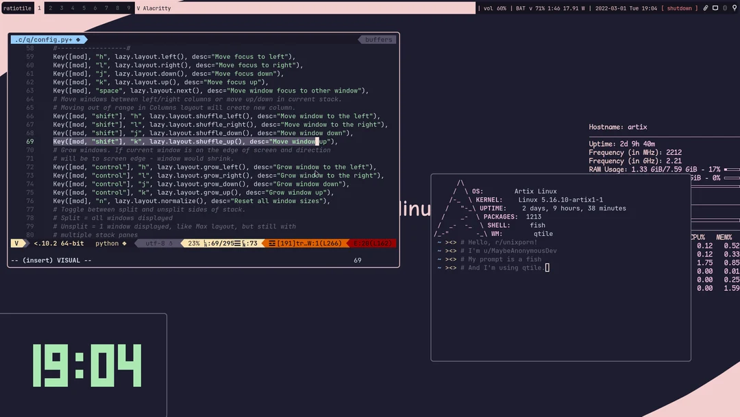Click the small circle indicator beside the tray clock
This screenshot has height=417, width=740.
[725, 8]
